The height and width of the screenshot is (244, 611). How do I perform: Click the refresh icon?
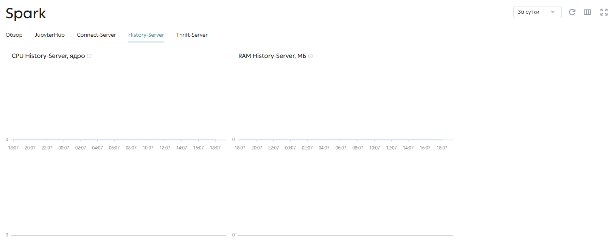[x=572, y=12]
